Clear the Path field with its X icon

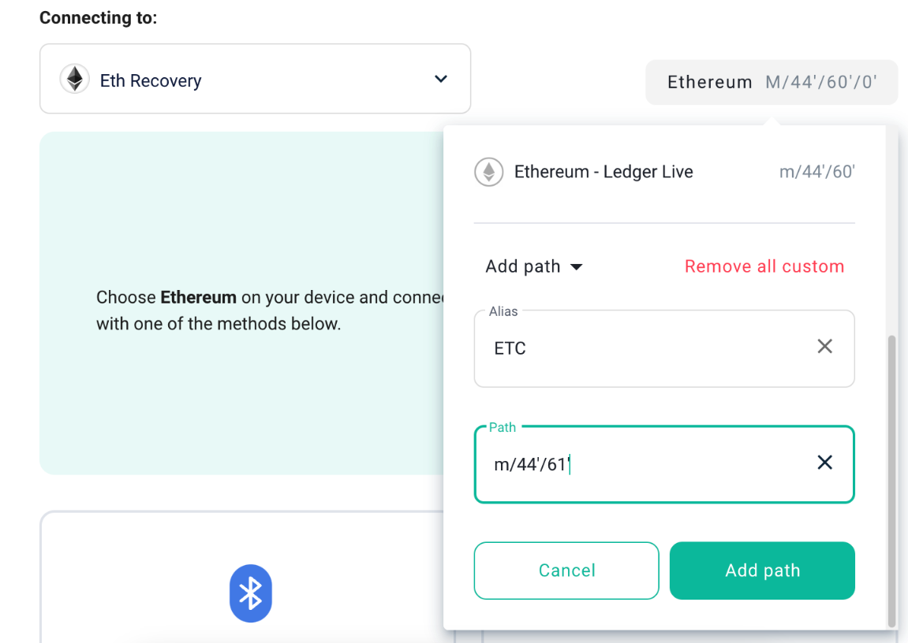point(824,463)
